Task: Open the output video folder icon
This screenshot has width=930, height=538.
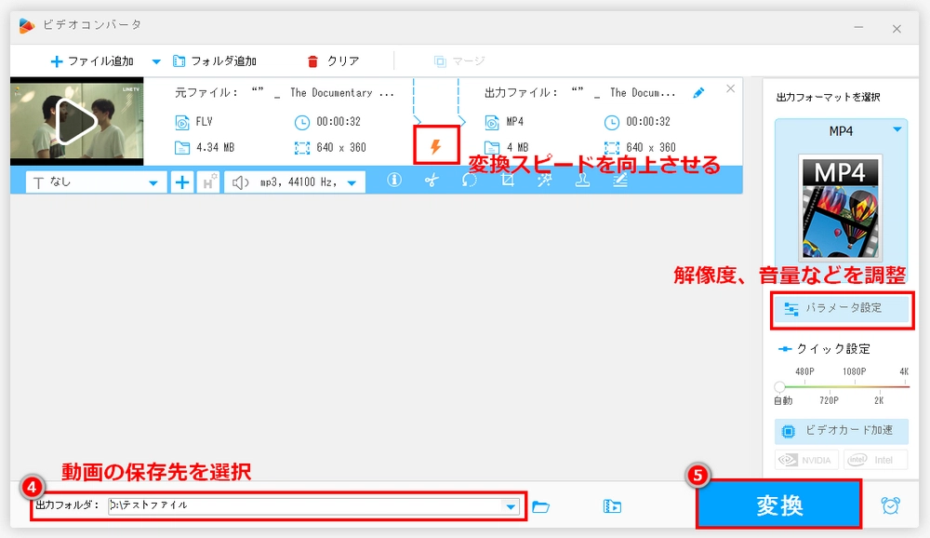Action: pos(612,506)
